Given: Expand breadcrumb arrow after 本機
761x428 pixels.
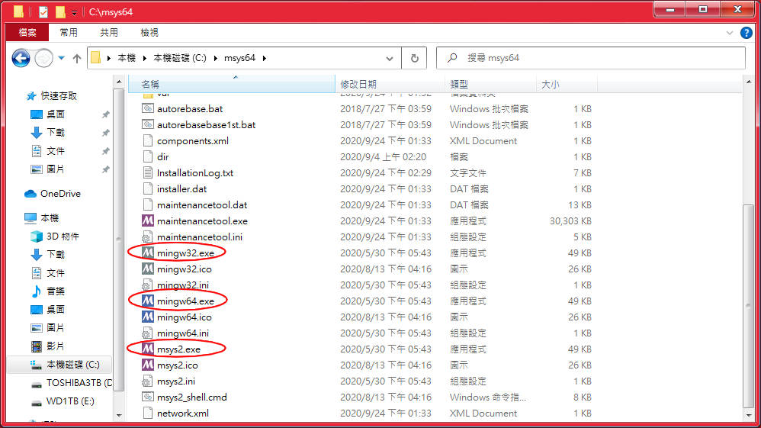Looking at the screenshot, I should coord(145,58).
